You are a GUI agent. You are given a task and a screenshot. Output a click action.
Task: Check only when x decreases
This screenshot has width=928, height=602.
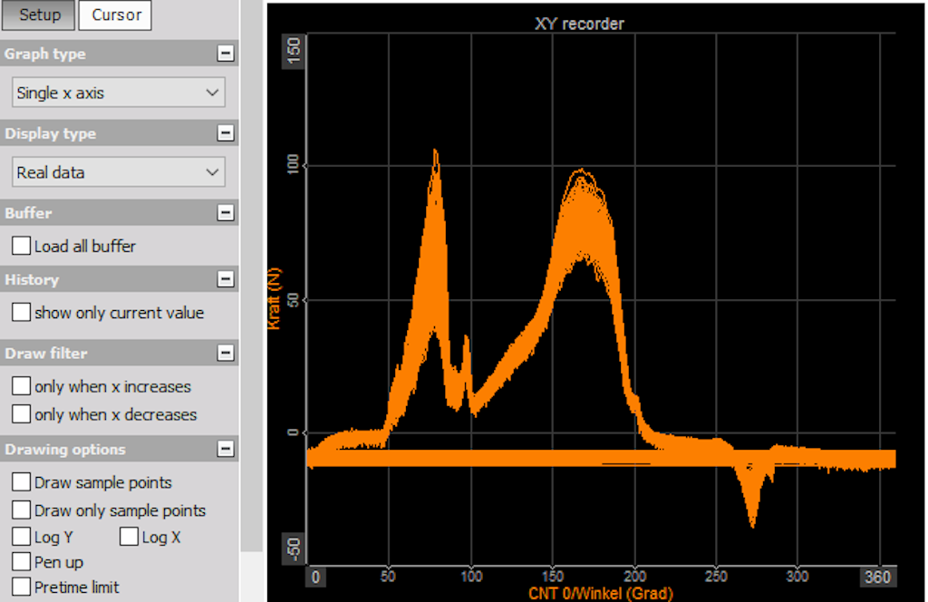[x=22, y=413]
